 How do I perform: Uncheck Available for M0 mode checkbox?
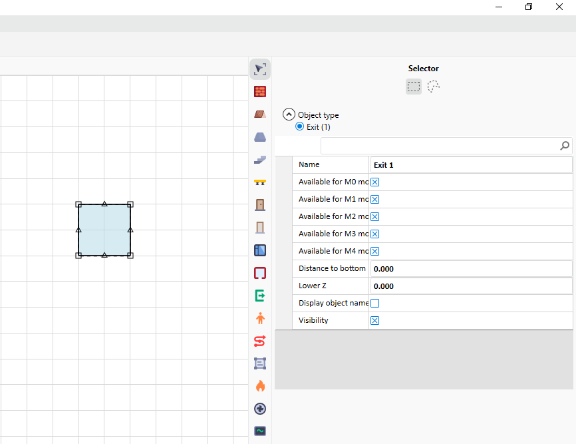pos(375,182)
